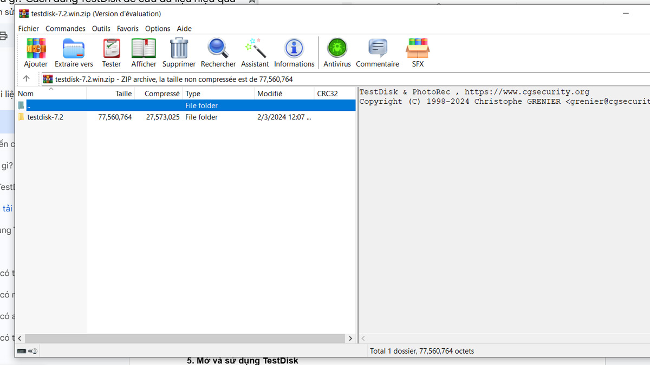The width and height of the screenshot is (650, 365).
Task: Click the Ajouter toolbar icon
Action: click(36, 52)
